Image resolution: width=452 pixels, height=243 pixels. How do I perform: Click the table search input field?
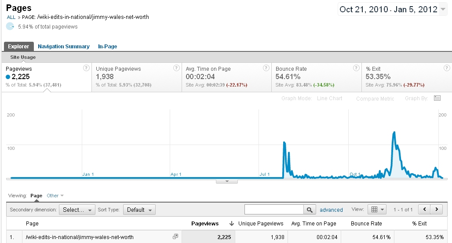pyautogui.click(x=274, y=210)
